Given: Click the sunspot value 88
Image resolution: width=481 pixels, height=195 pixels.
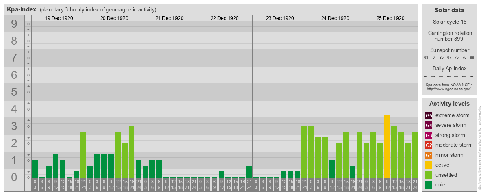Looking at the screenshot, I should pos(472,58).
